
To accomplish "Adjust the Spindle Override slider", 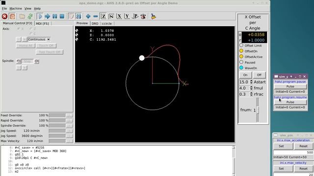I will [61, 126].
